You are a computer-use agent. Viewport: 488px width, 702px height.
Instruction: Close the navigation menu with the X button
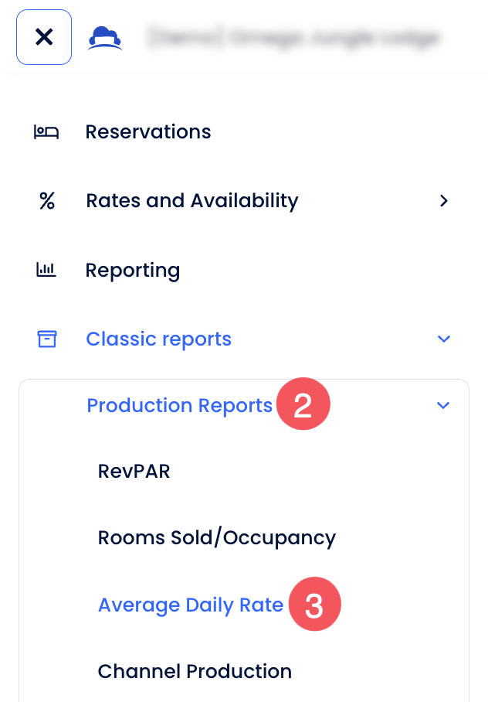click(x=44, y=36)
